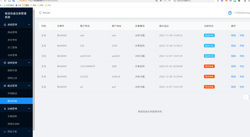Click the lightning bolt icon in address bar
The width and height of the screenshot is (250, 137).
click(x=161, y=1)
